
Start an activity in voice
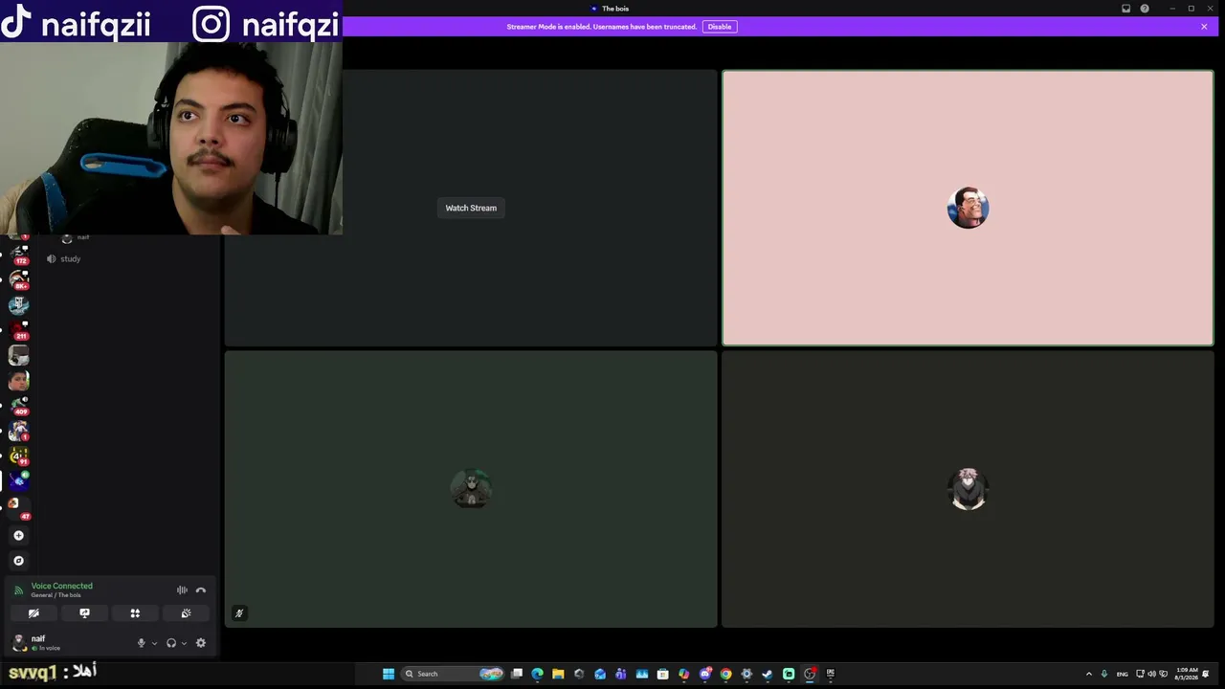(x=135, y=613)
